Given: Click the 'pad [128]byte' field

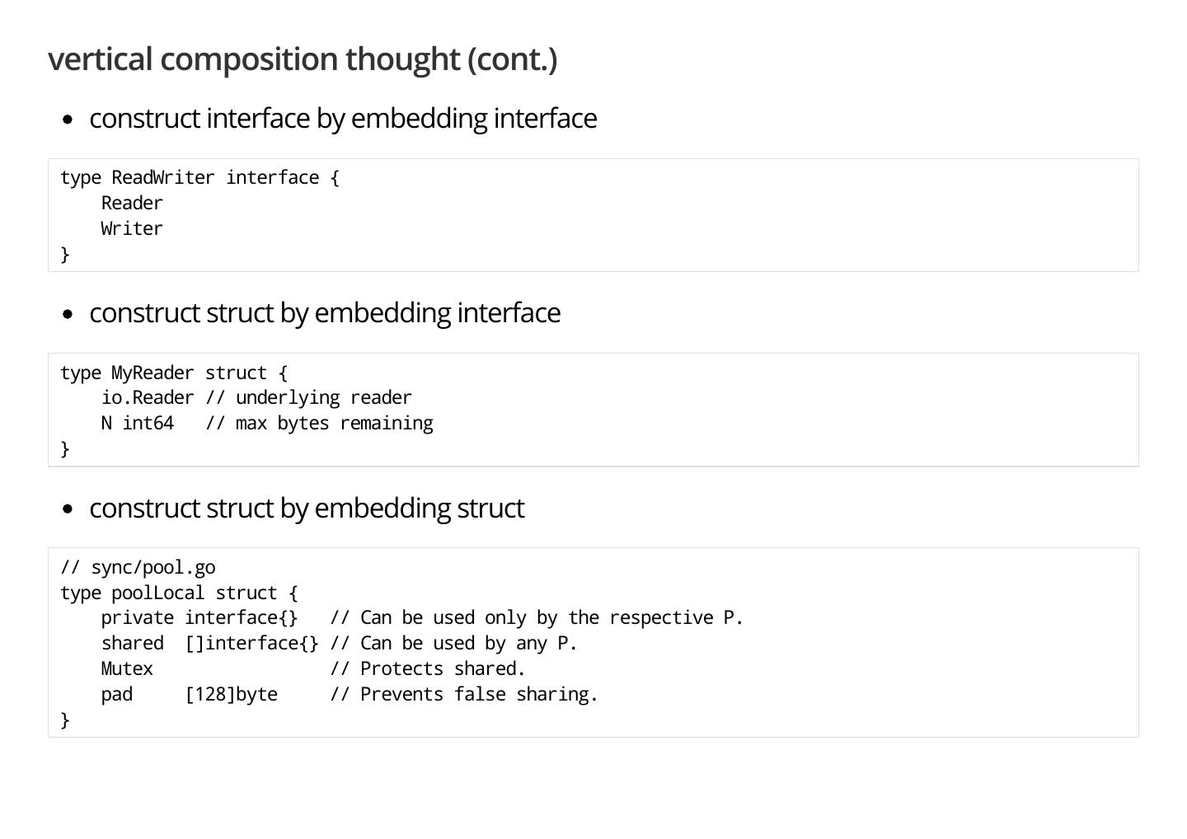Looking at the screenshot, I should pyautogui.click(x=190, y=695).
